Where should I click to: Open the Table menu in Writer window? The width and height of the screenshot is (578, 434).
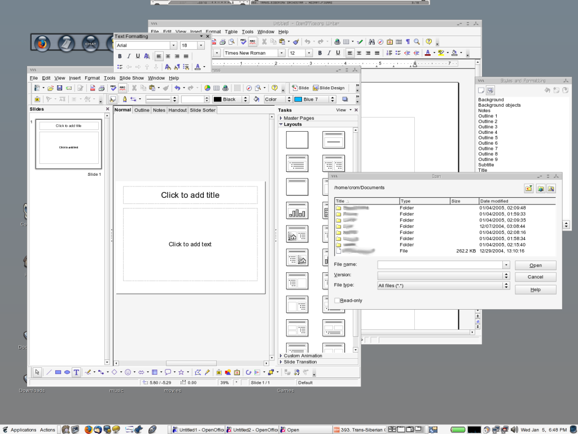[x=231, y=32]
